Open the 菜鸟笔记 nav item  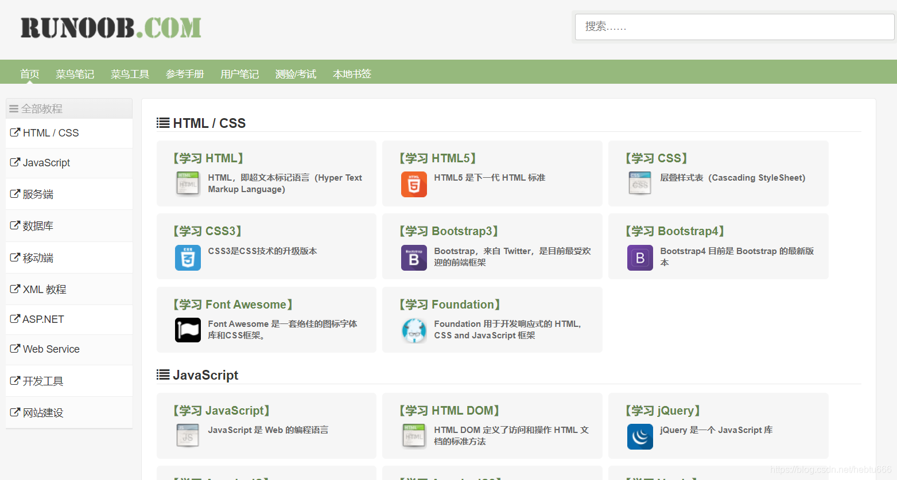tap(75, 74)
